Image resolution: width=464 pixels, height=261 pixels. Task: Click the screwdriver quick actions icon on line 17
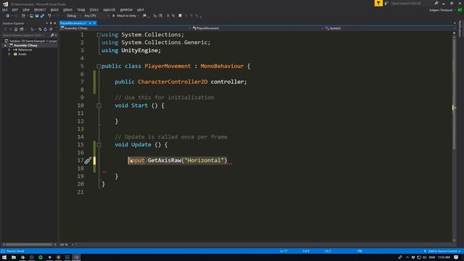pyautogui.click(x=88, y=160)
